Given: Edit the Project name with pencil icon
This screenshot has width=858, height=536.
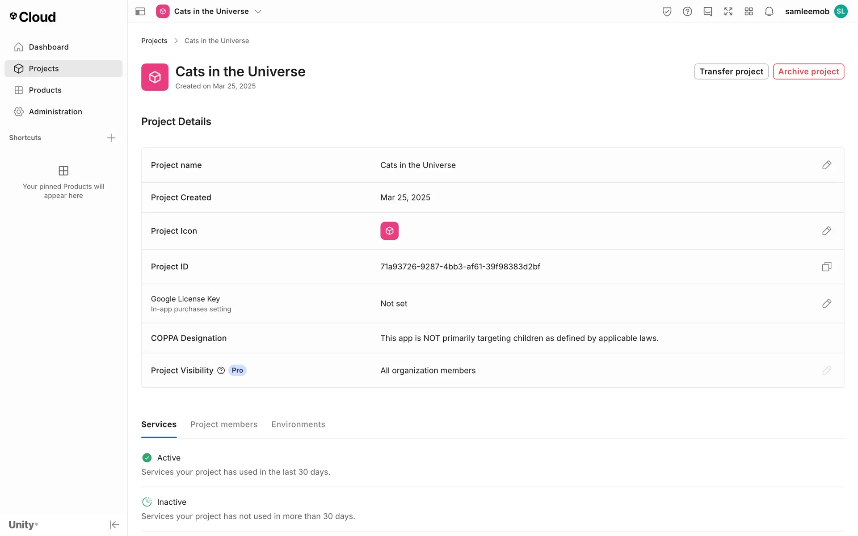Looking at the screenshot, I should 826,165.
